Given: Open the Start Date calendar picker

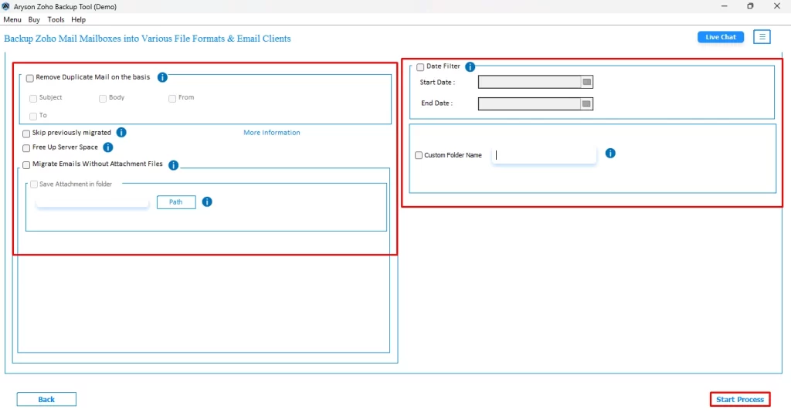Looking at the screenshot, I should 587,82.
